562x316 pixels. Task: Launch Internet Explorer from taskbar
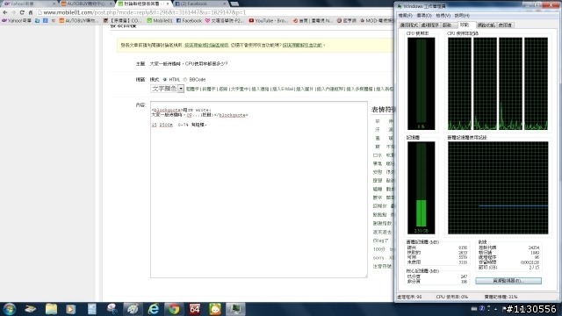coord(154,309)
